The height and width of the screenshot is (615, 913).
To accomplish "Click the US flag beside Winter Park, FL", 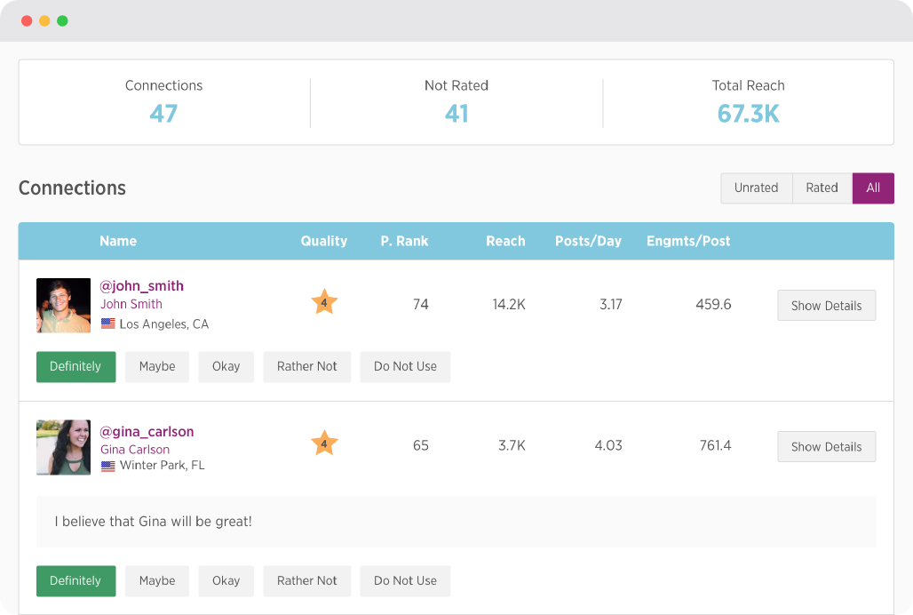I will coord(107,466).
